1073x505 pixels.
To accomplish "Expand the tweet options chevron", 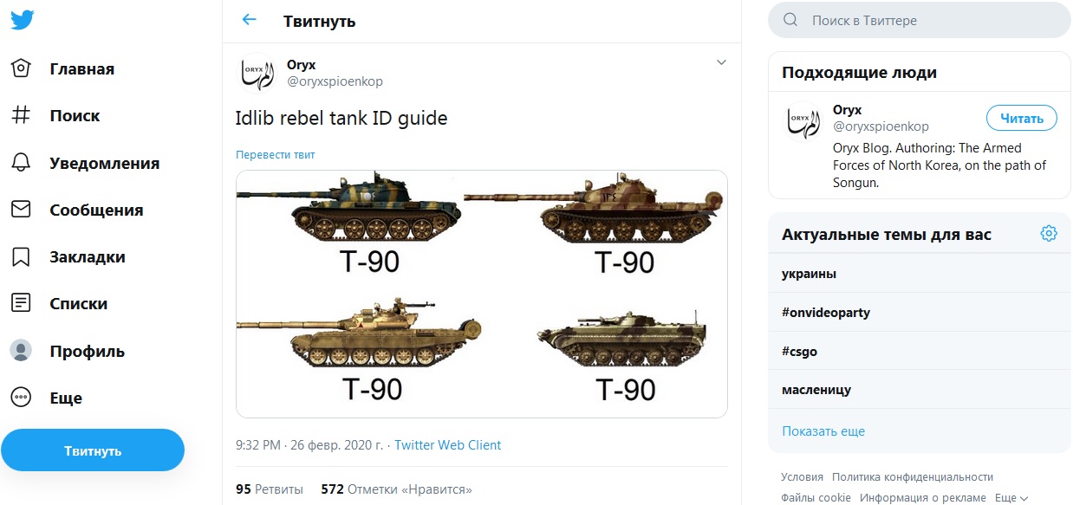I will 721,62.
